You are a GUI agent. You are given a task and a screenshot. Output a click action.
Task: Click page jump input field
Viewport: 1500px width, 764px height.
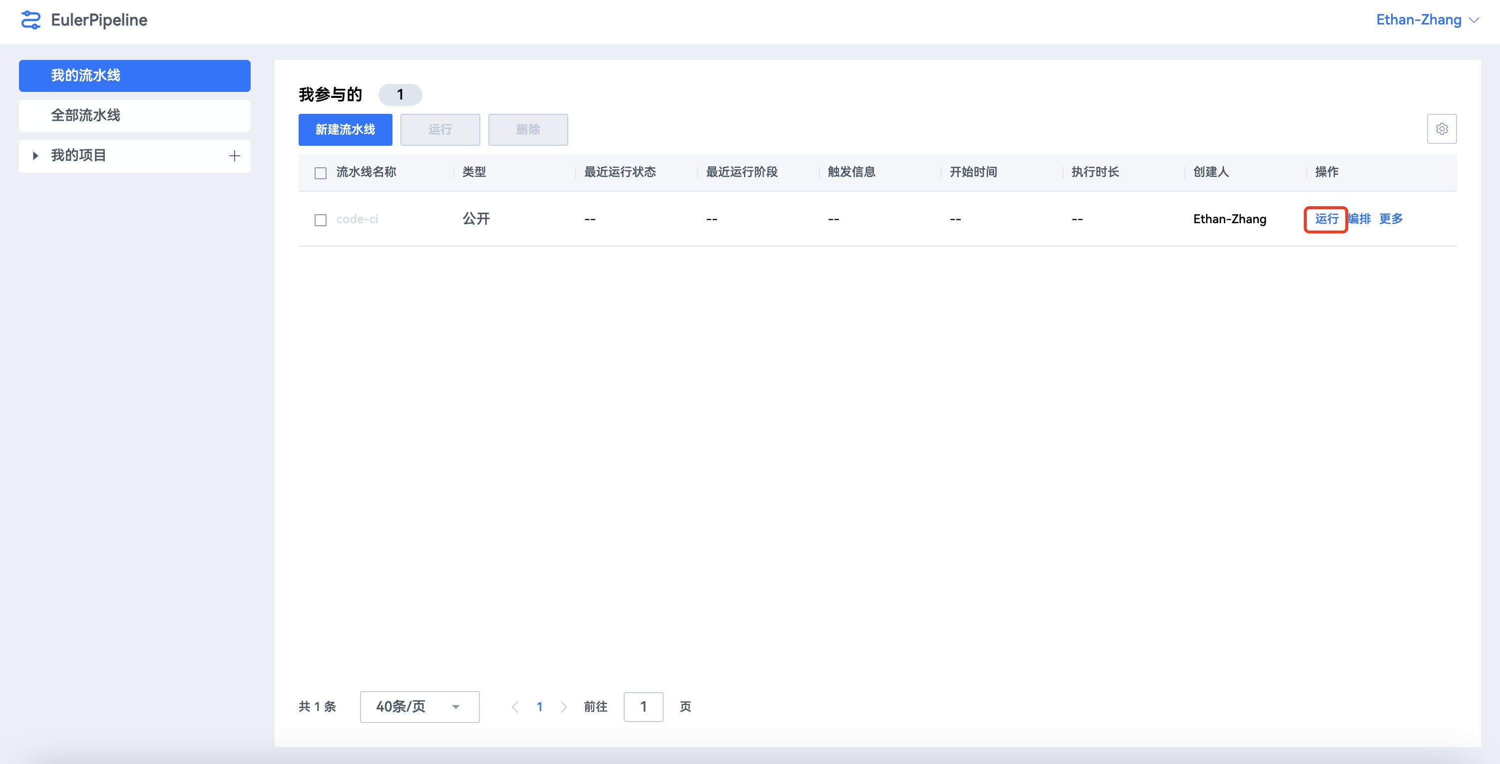pyautogui.click(x=643, y=707)
